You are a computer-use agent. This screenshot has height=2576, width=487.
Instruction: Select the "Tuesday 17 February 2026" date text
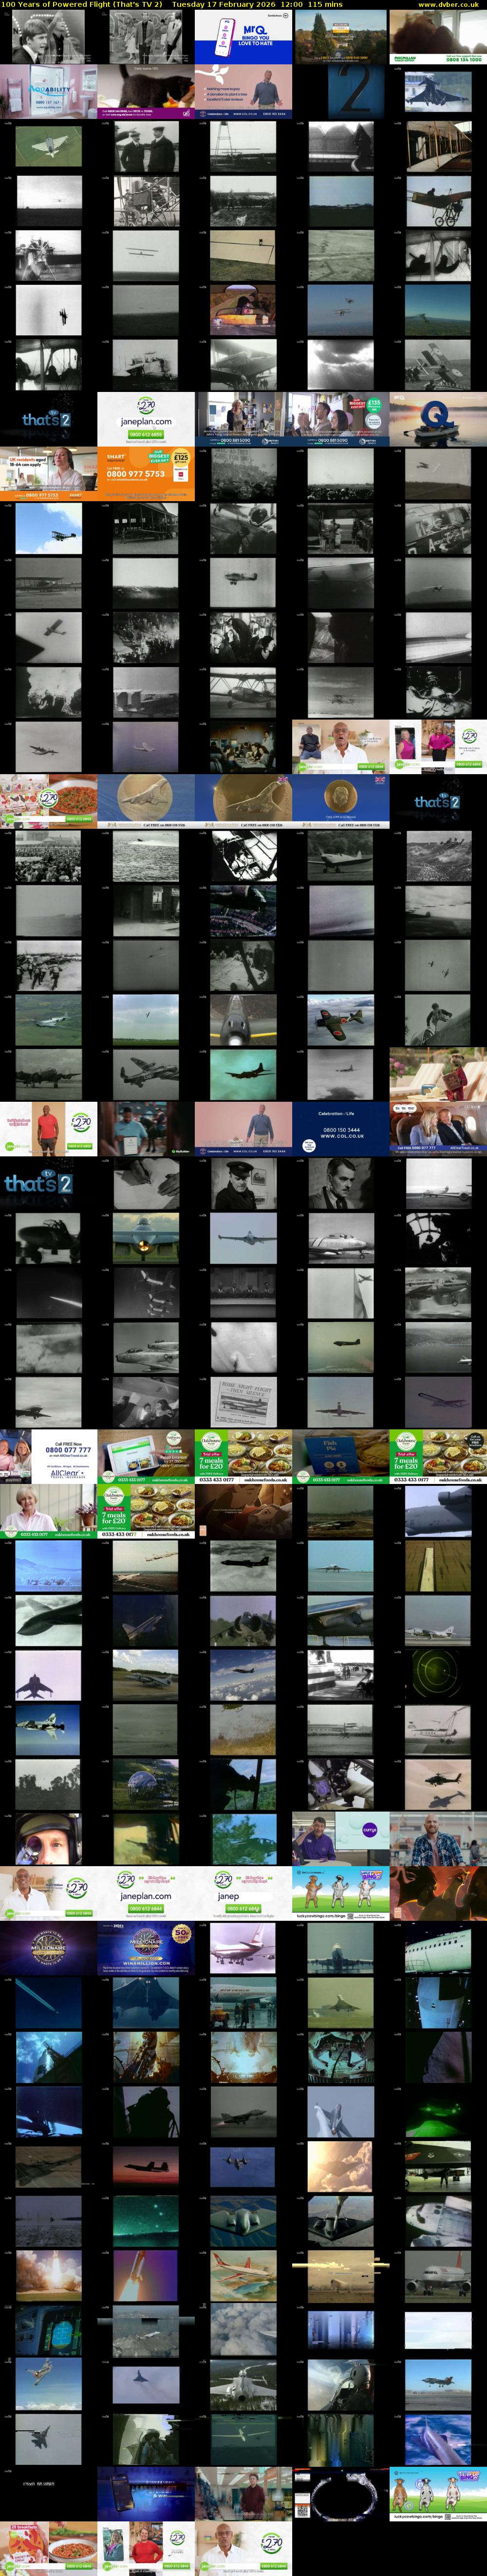pos(224,4)
